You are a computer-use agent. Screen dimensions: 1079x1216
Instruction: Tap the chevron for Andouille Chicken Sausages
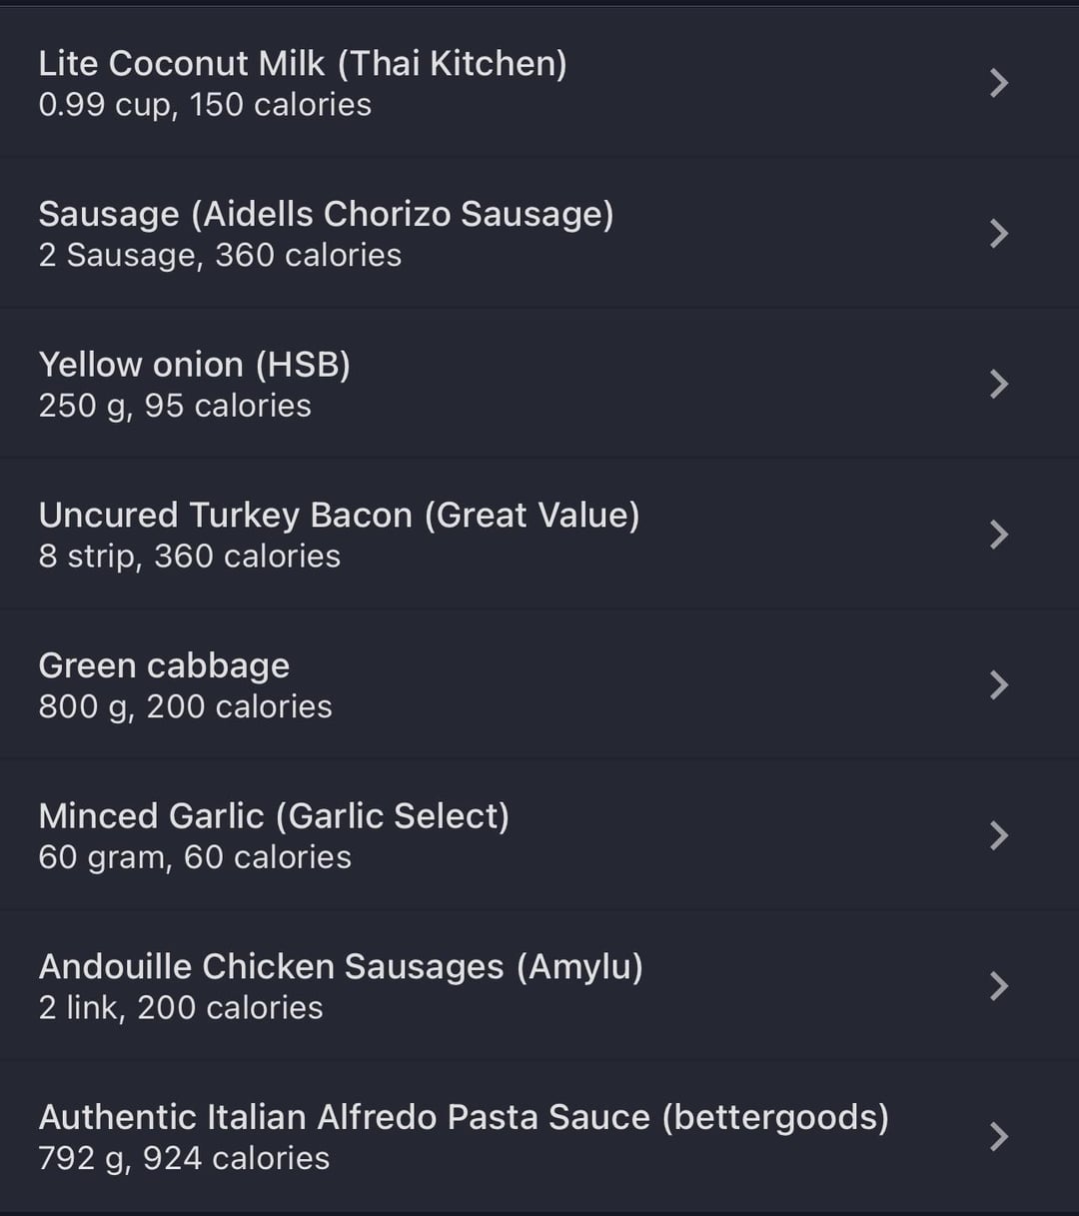coord(998,986)
